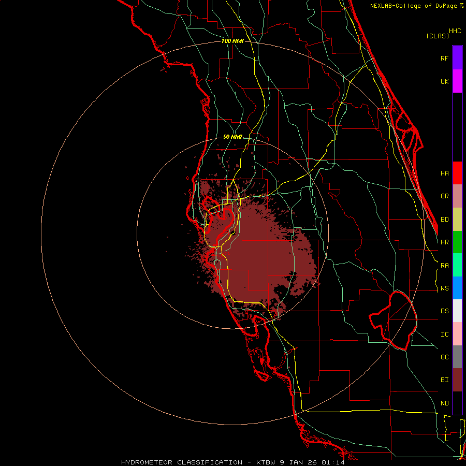466x466 pixels.
Task: Click the BI legend label
Action: pyautogui.click(x=444, y=380)
